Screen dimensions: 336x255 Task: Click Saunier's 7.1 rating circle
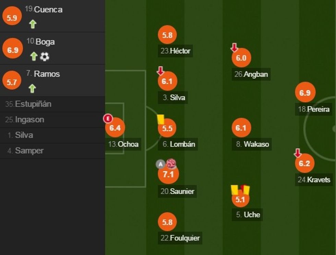[168, 174]
